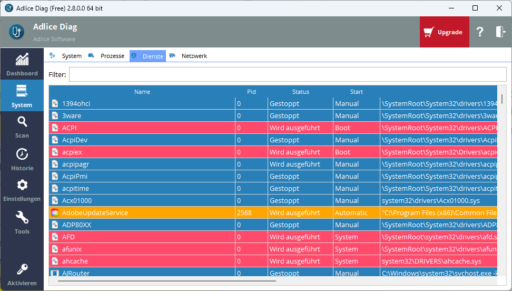Screen dimensions: 512x291
Task: Click the AcpiDev service file icon
Action: [55, 140]
